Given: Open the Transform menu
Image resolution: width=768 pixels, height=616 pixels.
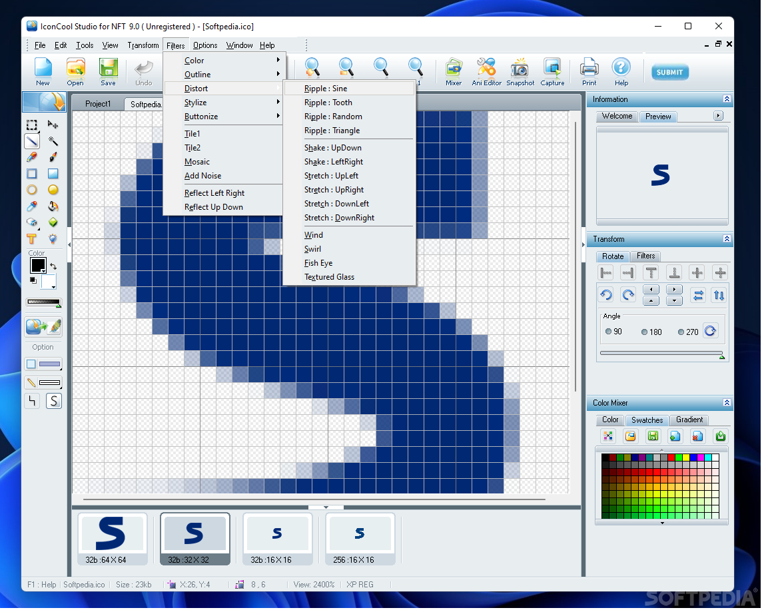Looking at the screenshot, I should tap(145, 45).
